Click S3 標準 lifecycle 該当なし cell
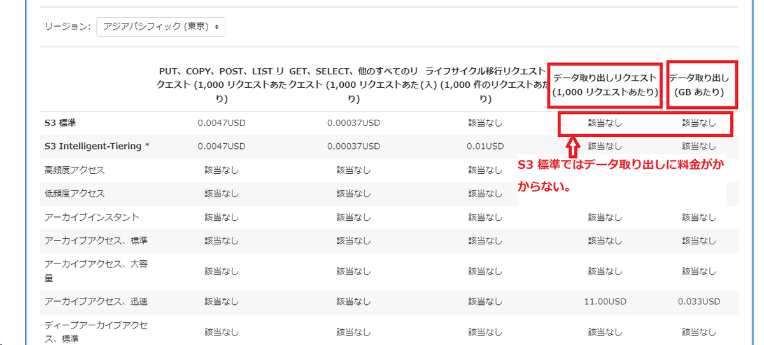 pos(486,122)
